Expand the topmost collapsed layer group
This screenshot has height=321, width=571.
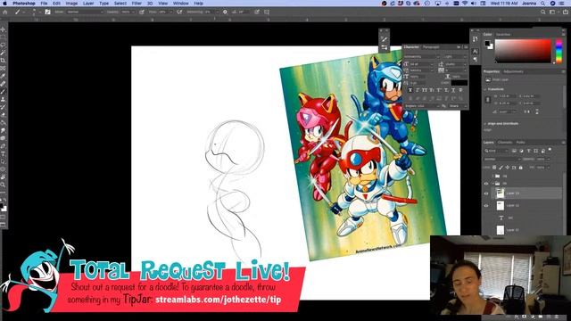coord(493,177)
